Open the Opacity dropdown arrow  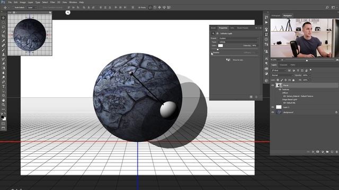coord(310,75)
